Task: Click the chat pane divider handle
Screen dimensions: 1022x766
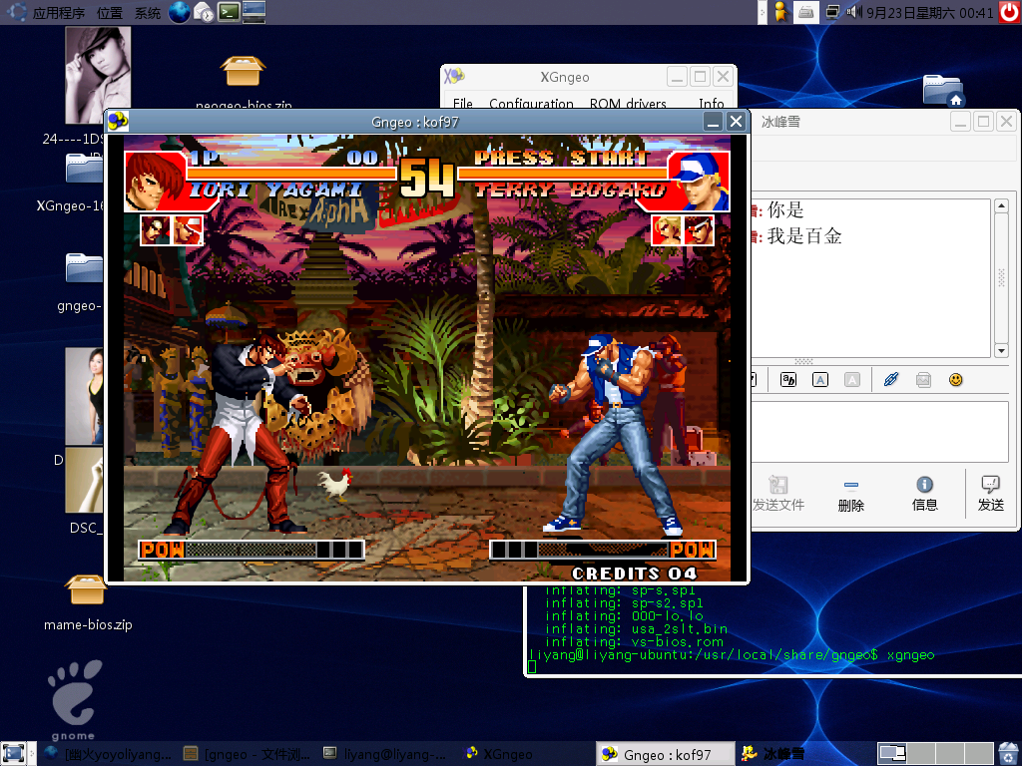Action: pyautogui.click(x=803, y=361)
